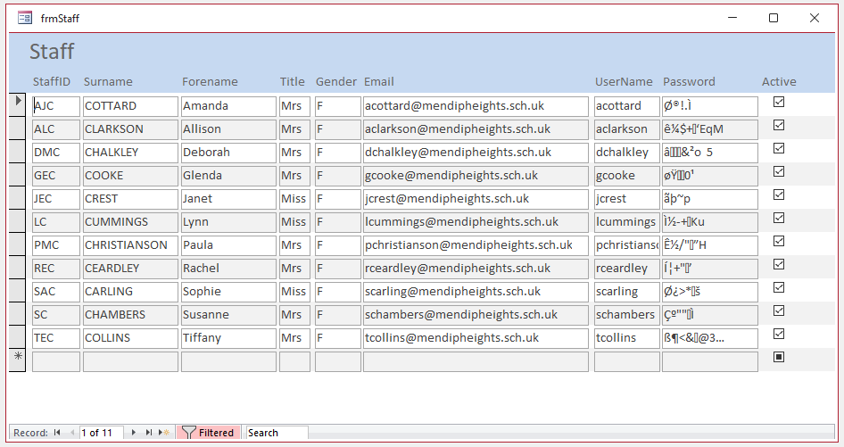Click the Search box
The width and height of the screenshot is (844, 447).
click(x=277, y=433)
